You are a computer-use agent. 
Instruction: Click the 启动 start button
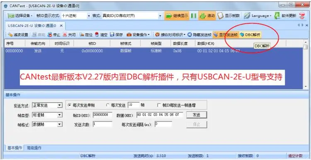click(39, 35)
